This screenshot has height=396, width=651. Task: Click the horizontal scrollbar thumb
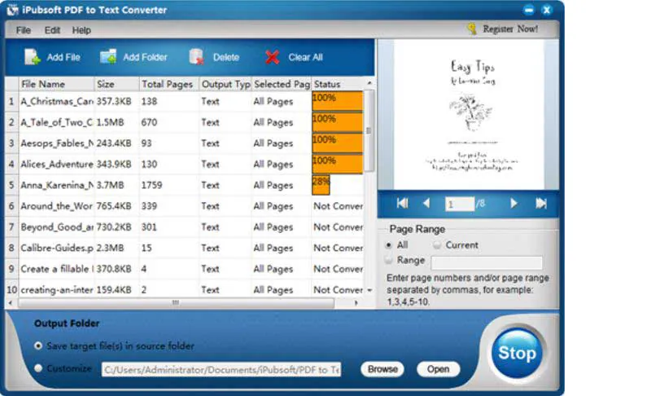[x=176, y=303]
